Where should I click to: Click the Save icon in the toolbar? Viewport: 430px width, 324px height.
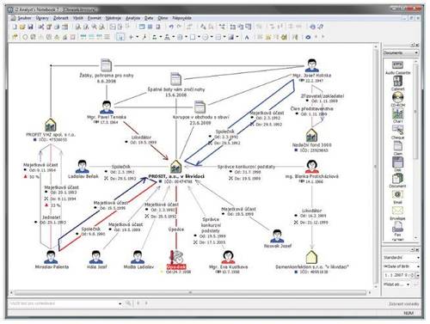tap(31, 27)
